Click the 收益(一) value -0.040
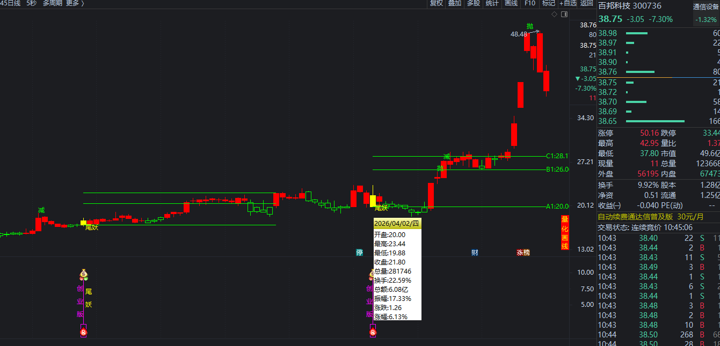This screenshot has width=720, height=346. point(647,205)
